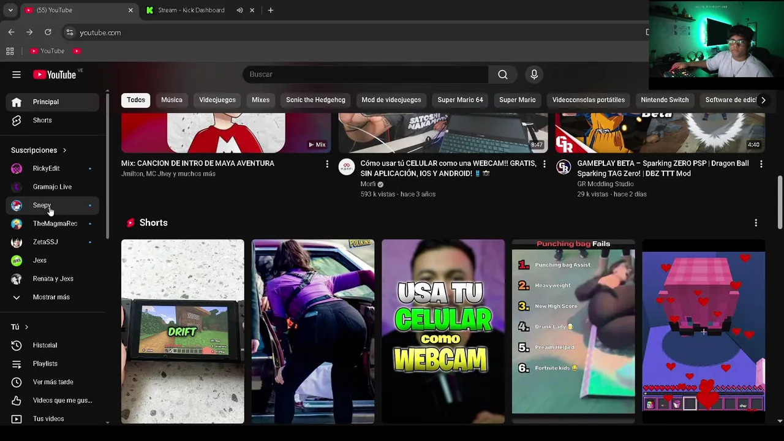Open Punching bag Fails short
The width and height of the screenshot is (784, 441).
(573, 331)
